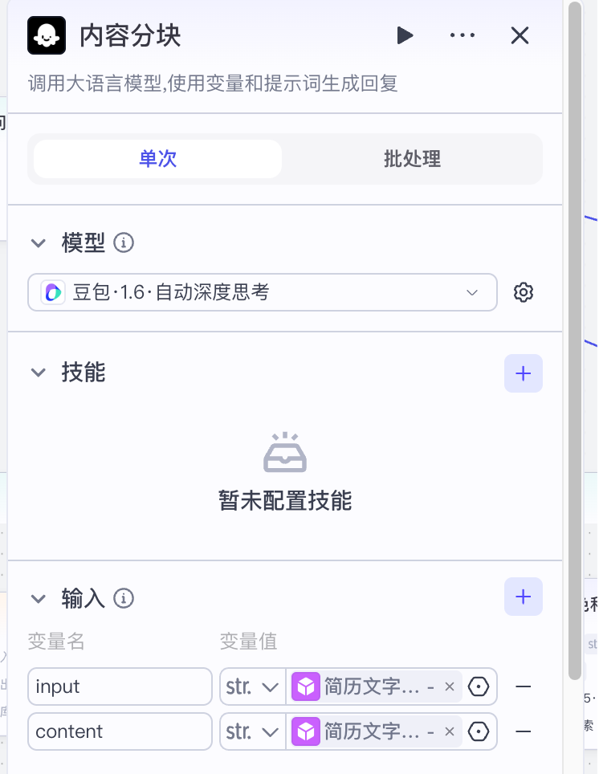Collapse the 技能 section
The width and height of the screenshot is (599, 774).
[38, 373]
